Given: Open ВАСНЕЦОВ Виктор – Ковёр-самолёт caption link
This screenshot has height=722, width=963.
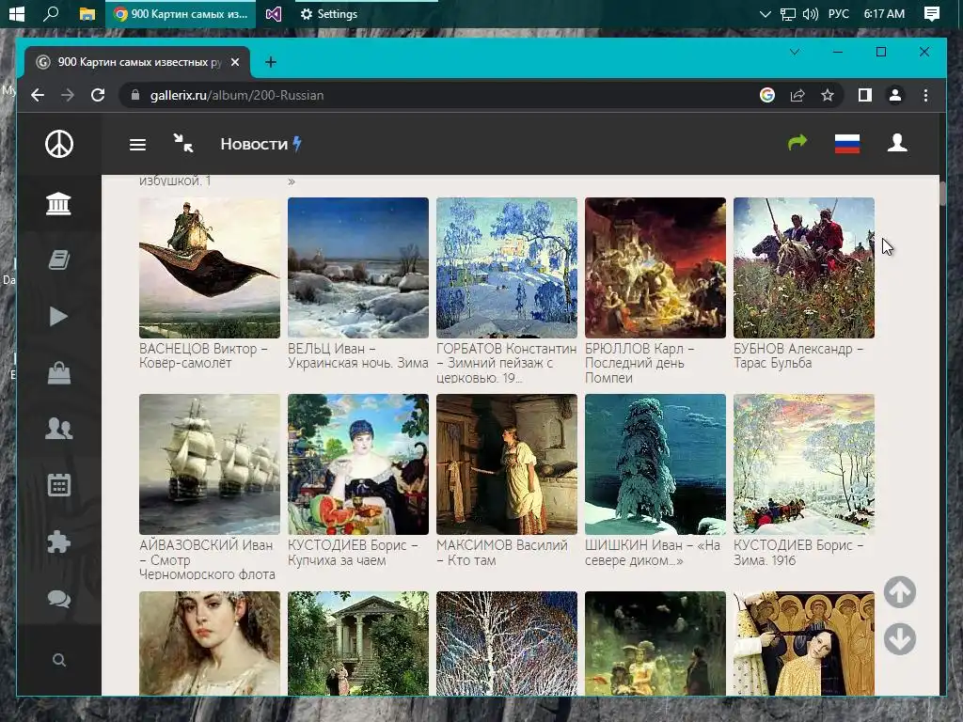Looking at the screenshot, I should tap(203, 355).
